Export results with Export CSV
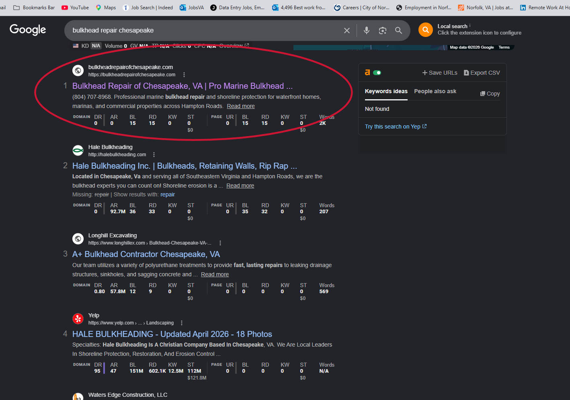 (482, 73)
